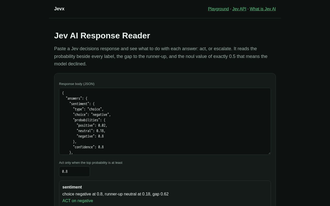Open the Playground link

point(218,9)
